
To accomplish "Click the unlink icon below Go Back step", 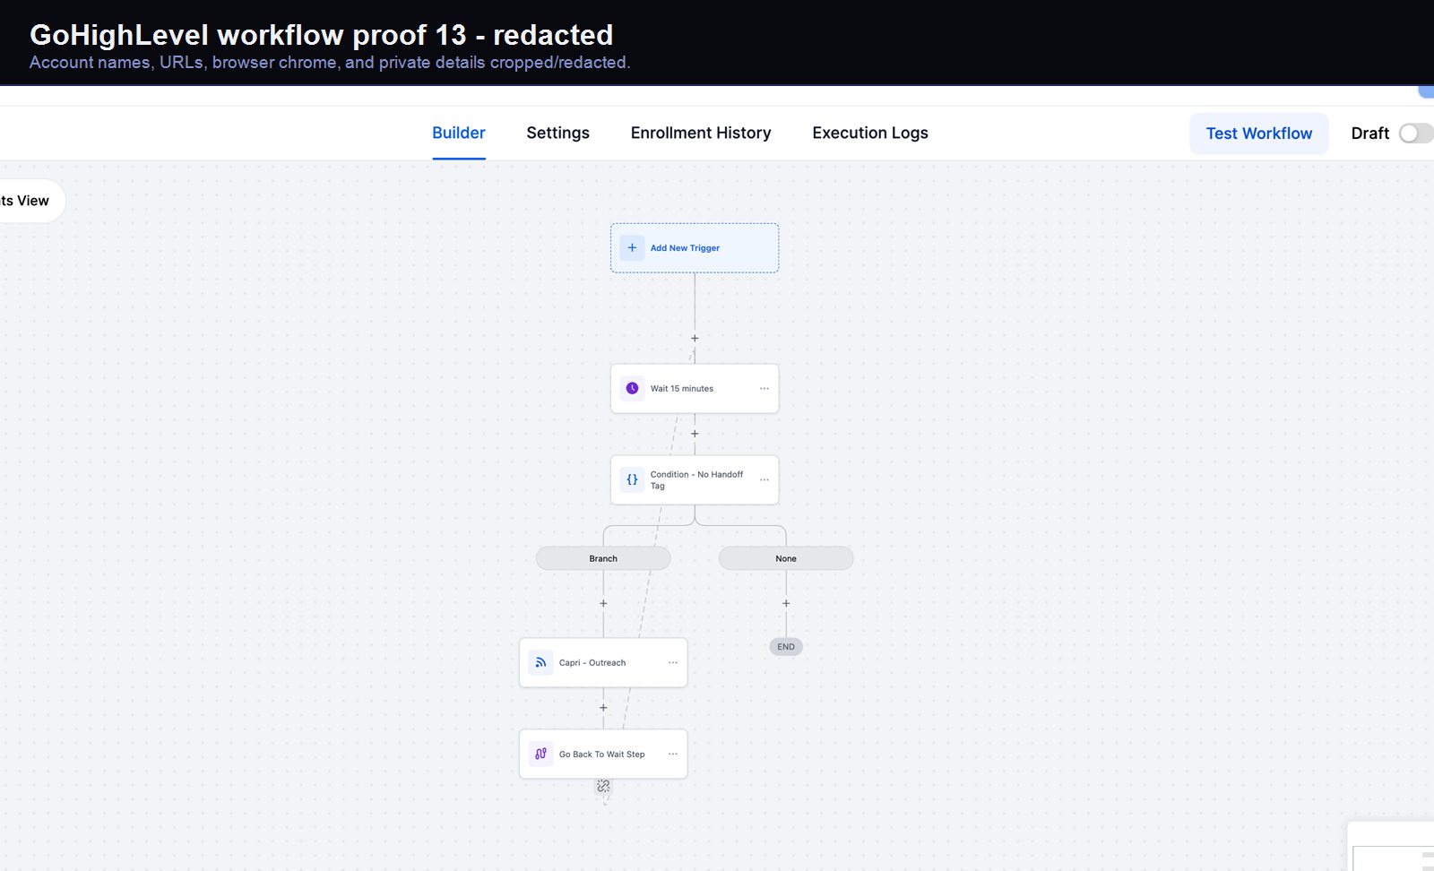I will click(603, 786).
